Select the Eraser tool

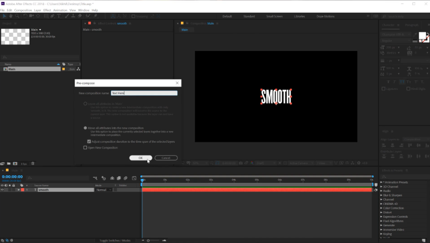tap(80, 16)
